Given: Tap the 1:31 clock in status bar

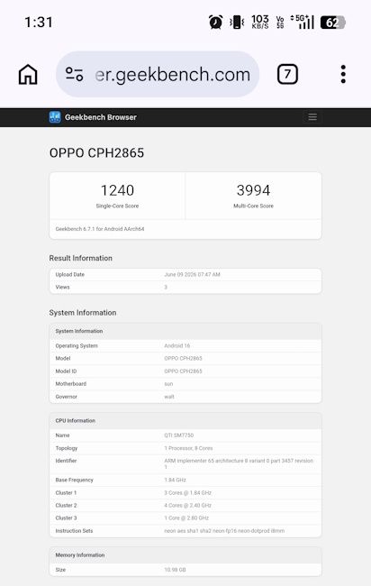Looking at the screenshot, I should (39, 22).
